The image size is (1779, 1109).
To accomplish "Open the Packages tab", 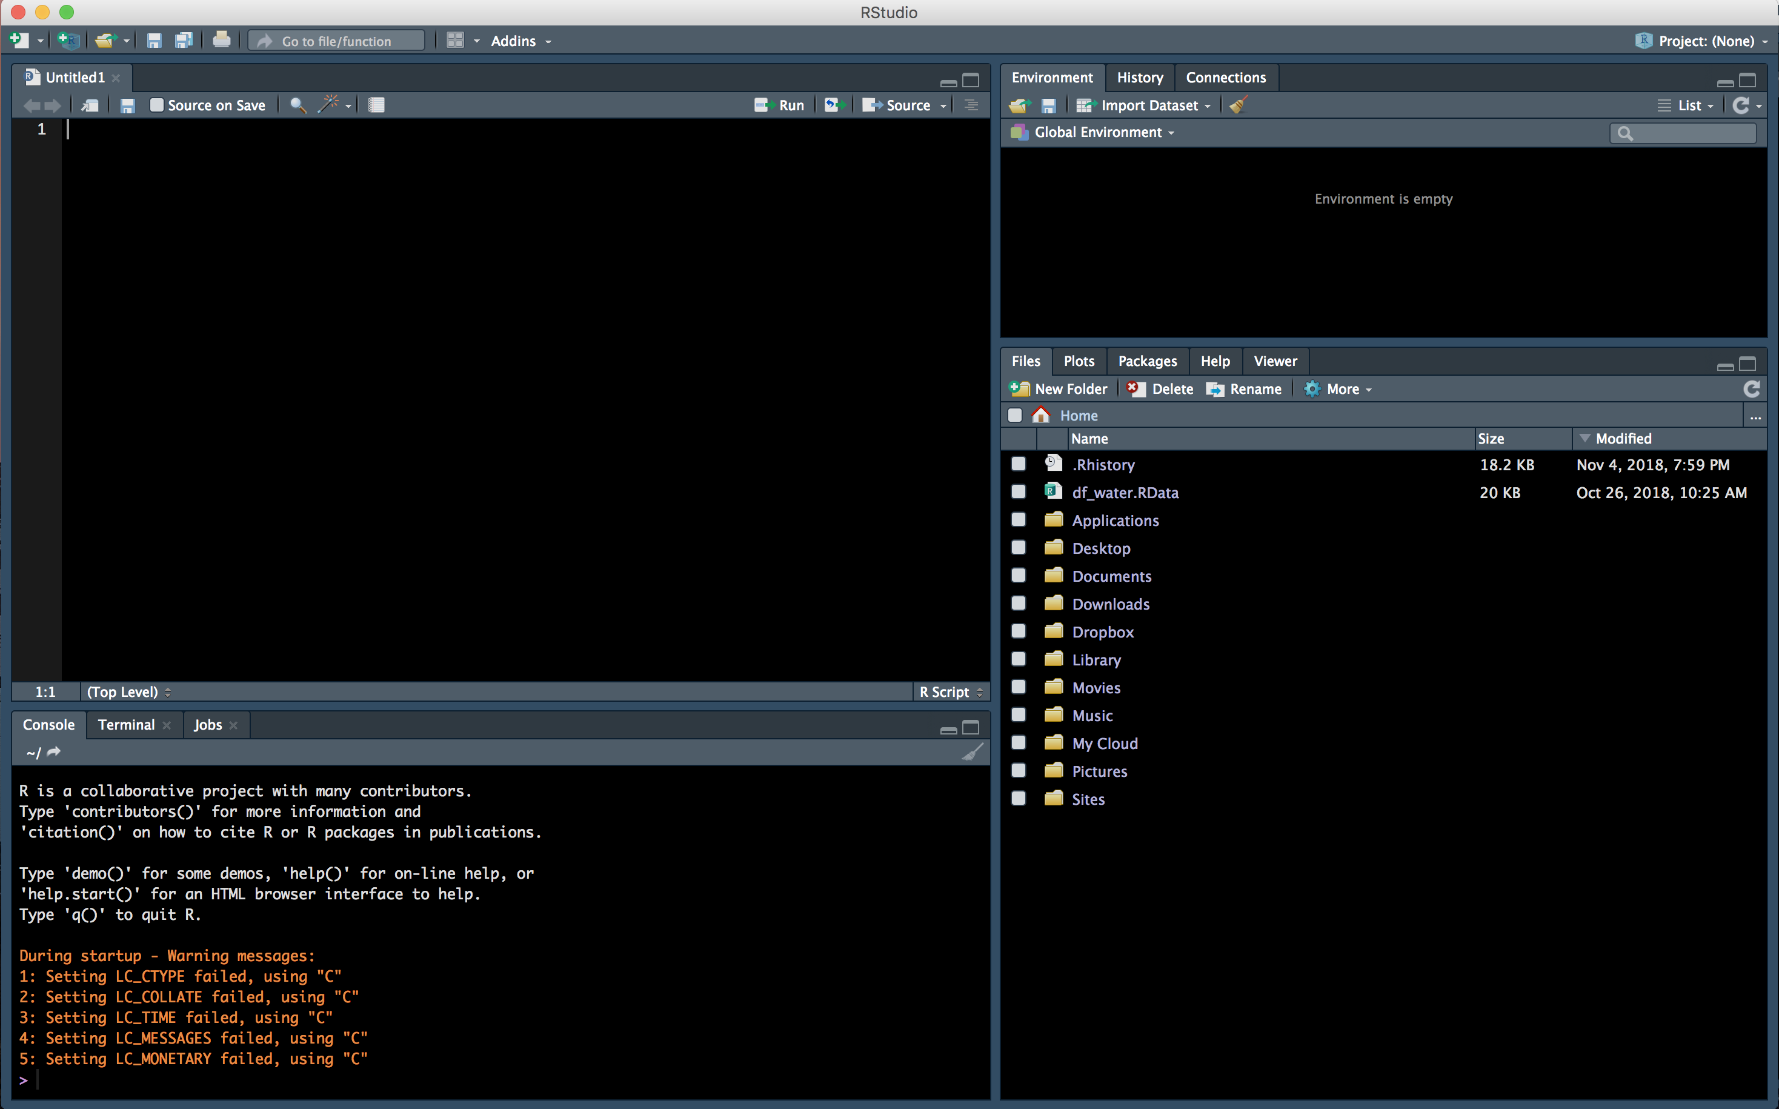I will pyautogui.click(x=1147, y=361).
